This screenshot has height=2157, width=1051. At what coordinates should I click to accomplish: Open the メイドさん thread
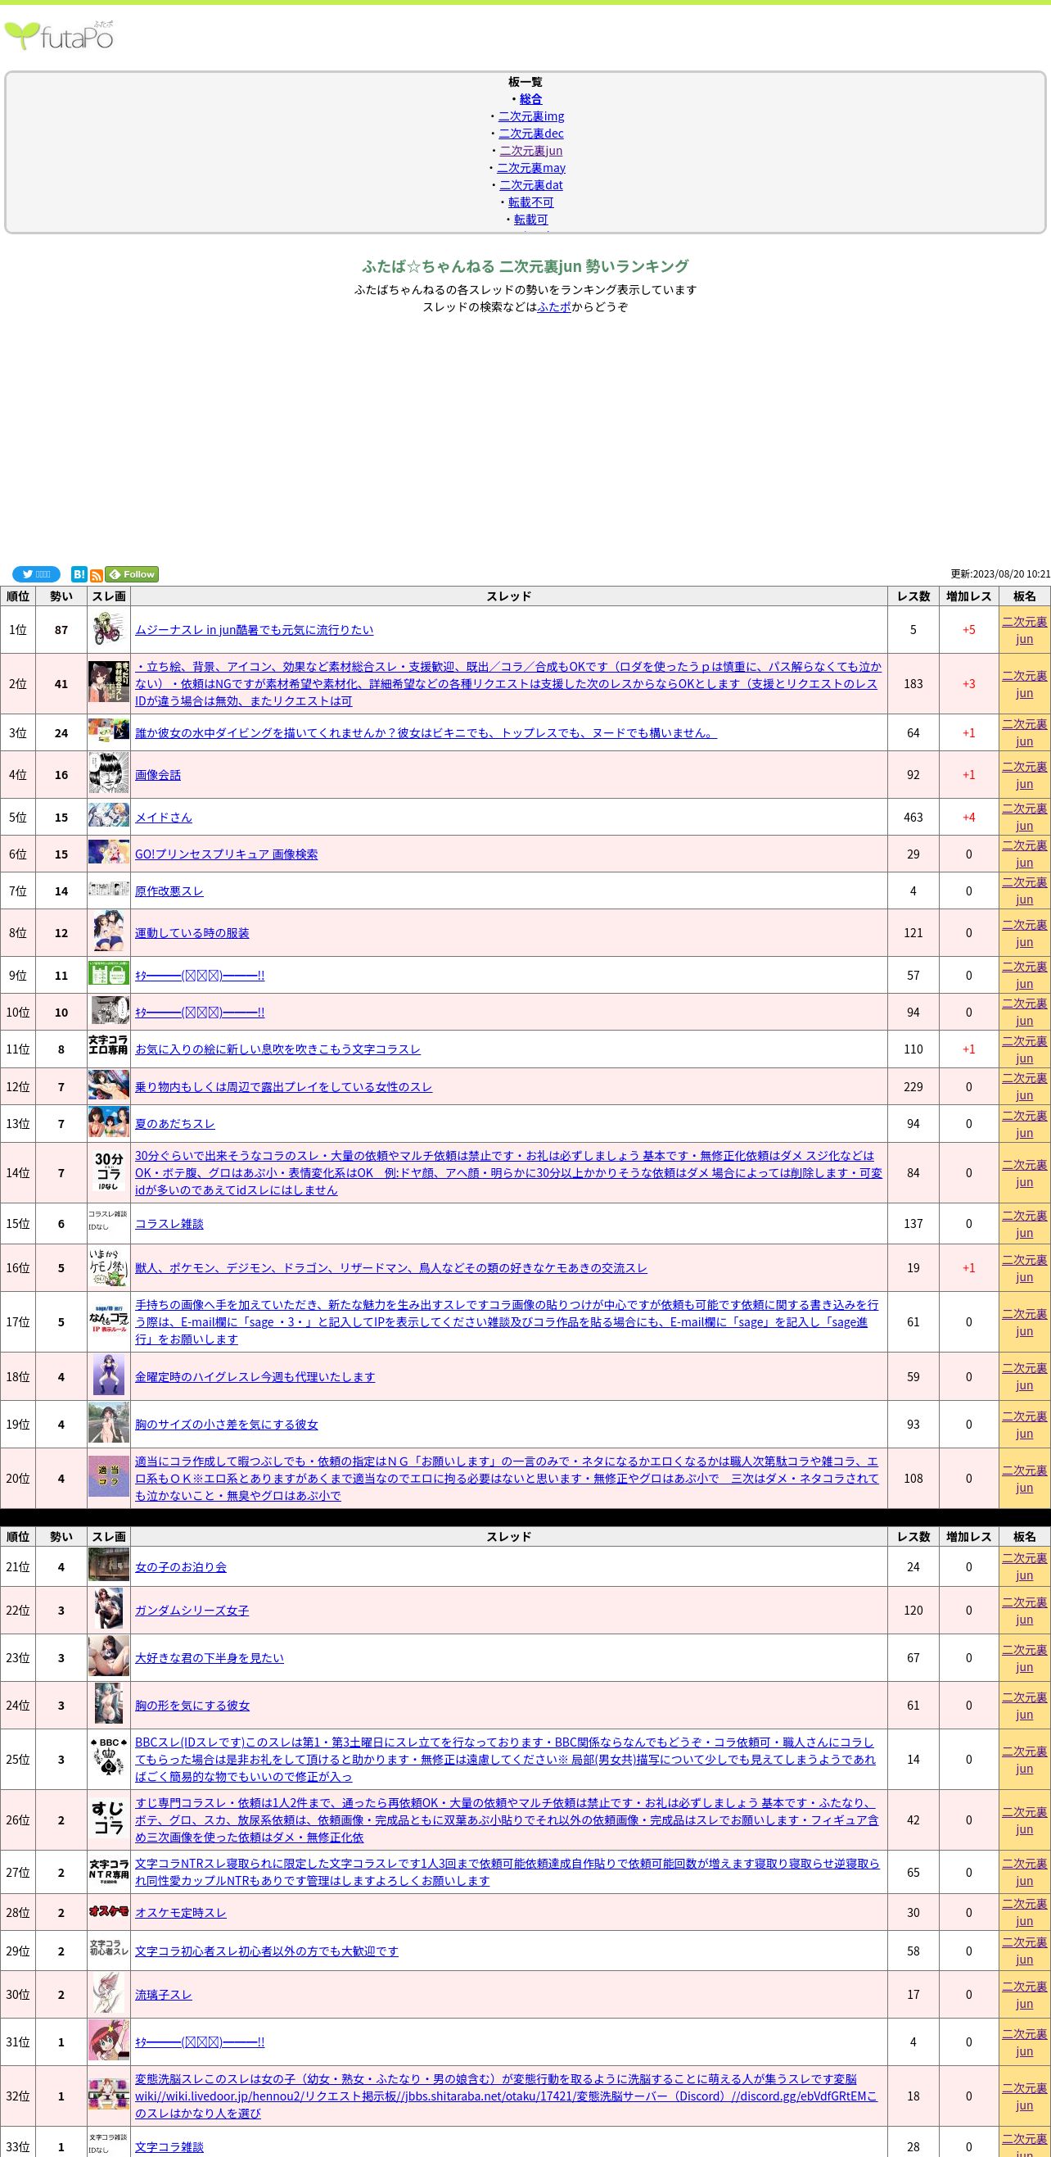(164, 818)
